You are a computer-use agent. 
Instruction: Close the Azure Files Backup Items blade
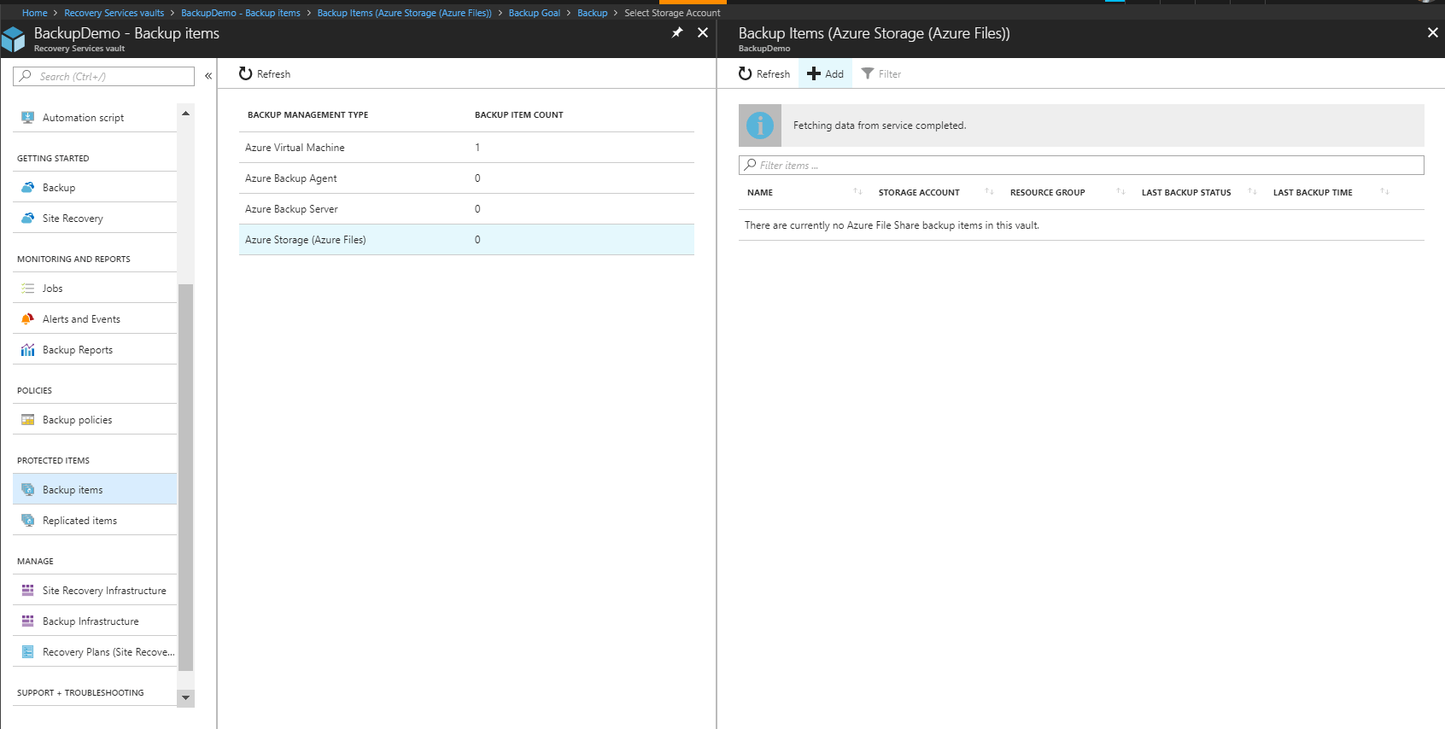[x=1433, y=32]
